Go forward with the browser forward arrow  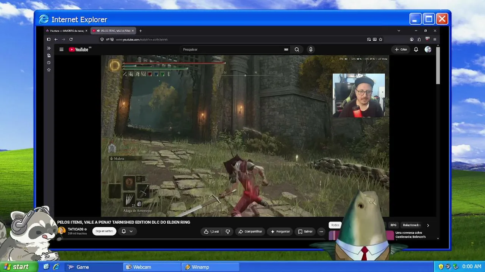click(63, 39)
